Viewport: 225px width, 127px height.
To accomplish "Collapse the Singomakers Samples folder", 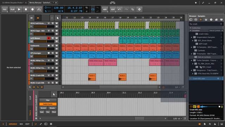I will pyautogui.click(x=191, y=37).
